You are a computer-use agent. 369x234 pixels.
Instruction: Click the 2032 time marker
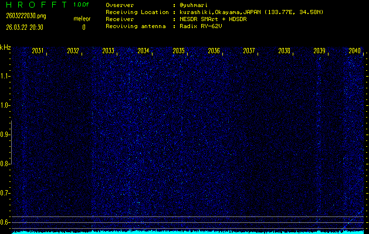pyautogui.click(x=73, y=51)
